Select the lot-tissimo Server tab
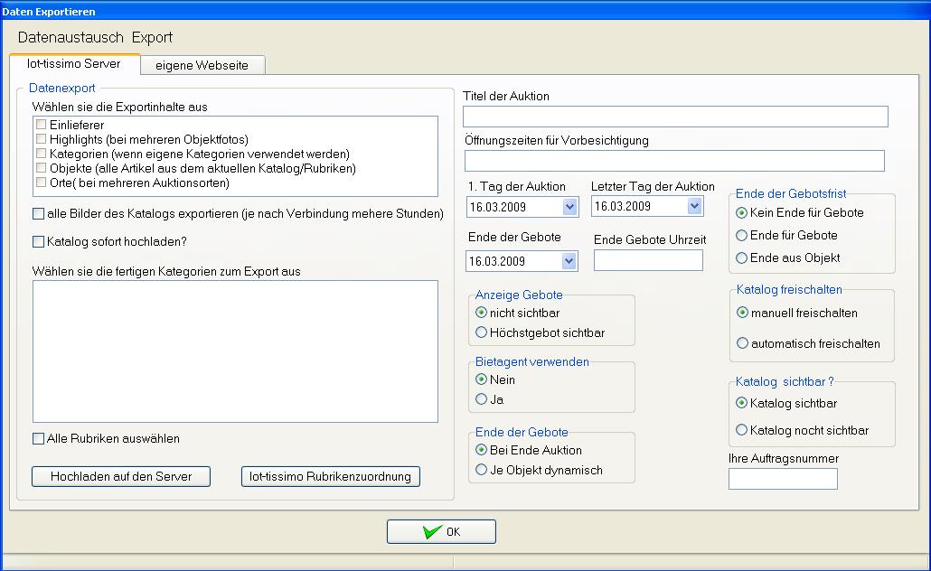 pyautogui.click(x=74, y=64)
